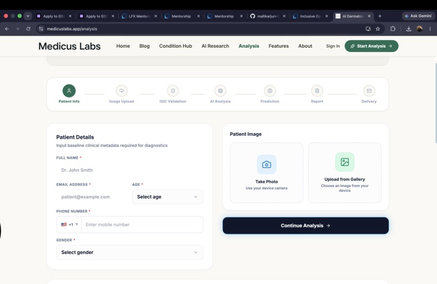This screenshot has height=284, width=437.
Task: Click the Report step icon
Action: 317,91
